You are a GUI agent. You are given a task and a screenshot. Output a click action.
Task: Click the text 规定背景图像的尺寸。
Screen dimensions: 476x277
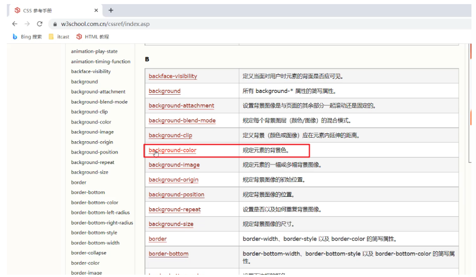pos(269,224)
